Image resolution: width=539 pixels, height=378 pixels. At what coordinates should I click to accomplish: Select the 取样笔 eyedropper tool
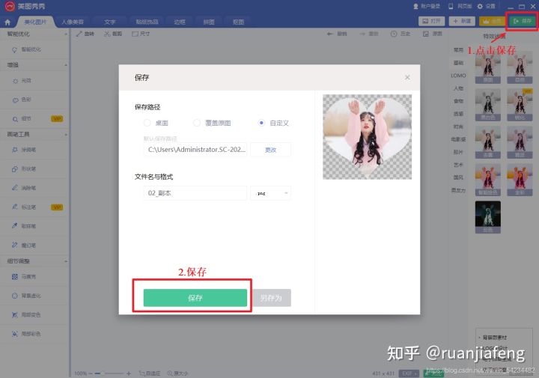(x=24, y=226)
